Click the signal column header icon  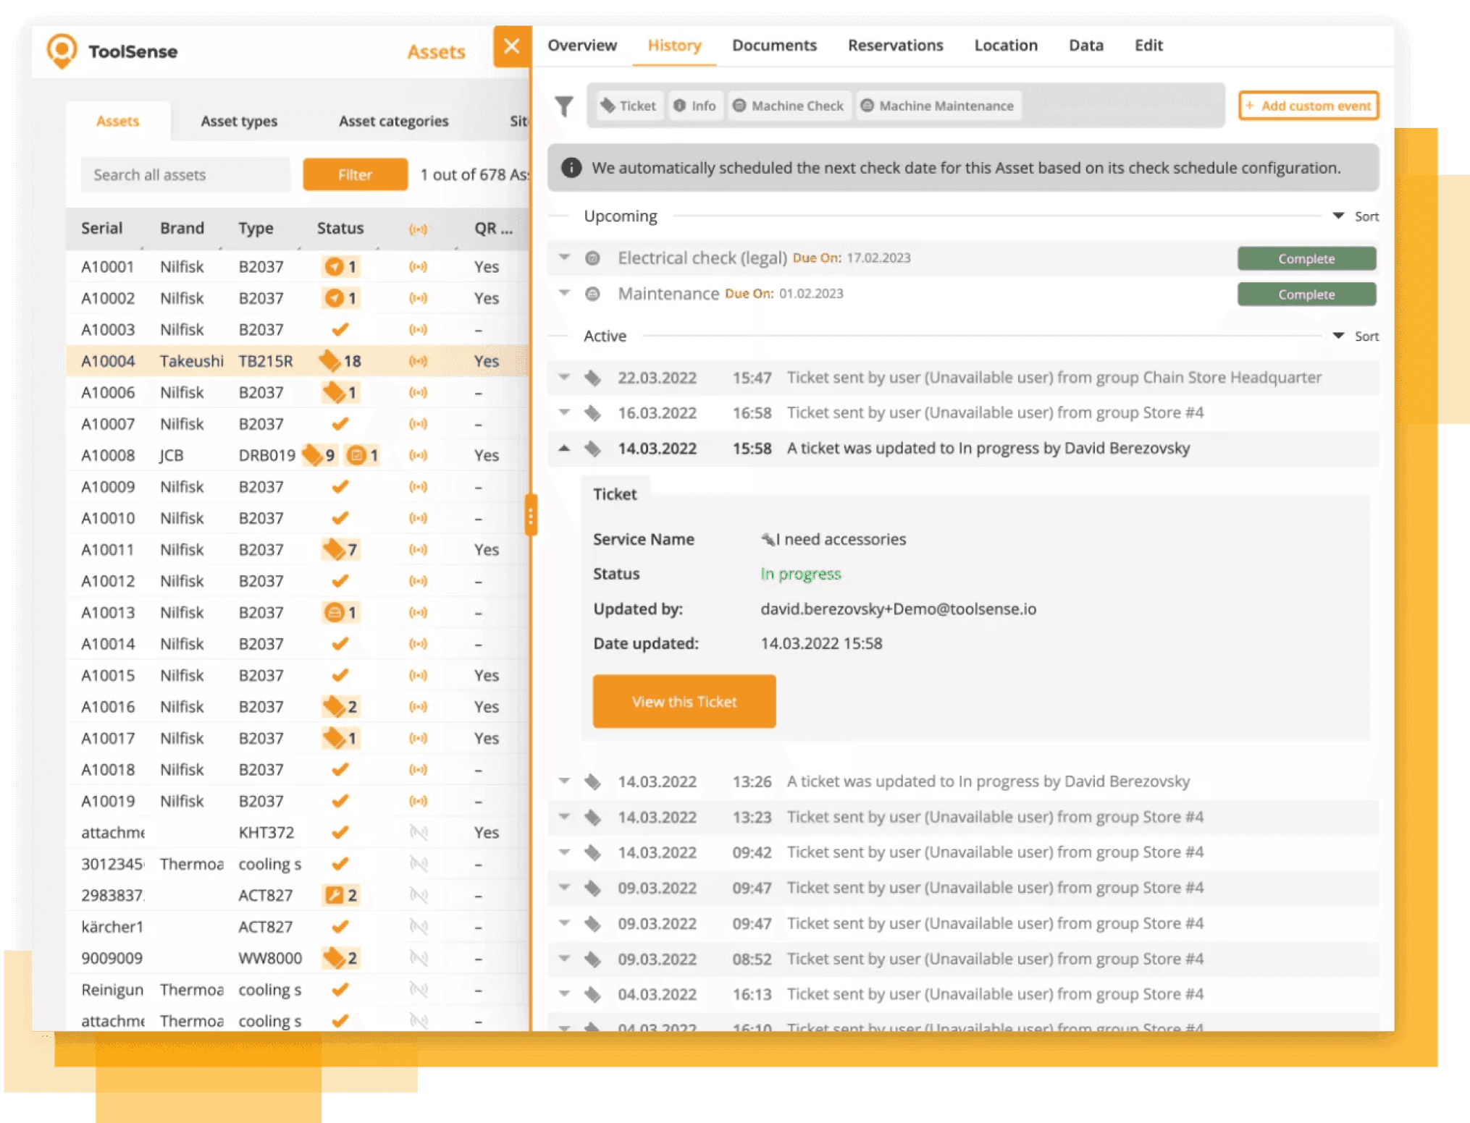(418, 229)
